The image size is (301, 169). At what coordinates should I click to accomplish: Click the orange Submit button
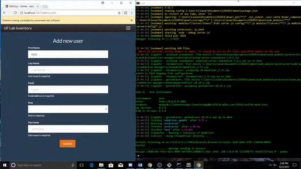67,144
